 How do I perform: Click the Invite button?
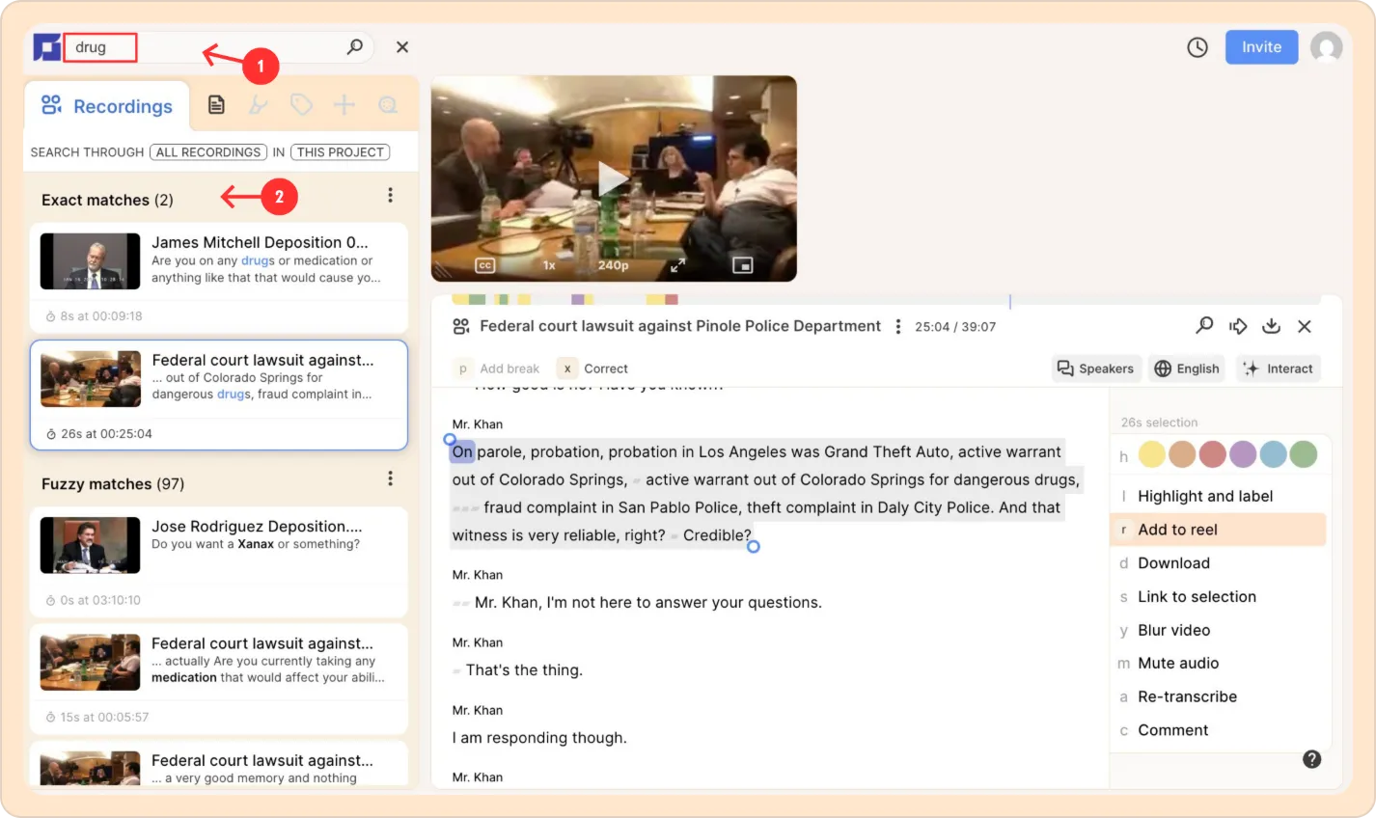click(x=1261, y=47)
